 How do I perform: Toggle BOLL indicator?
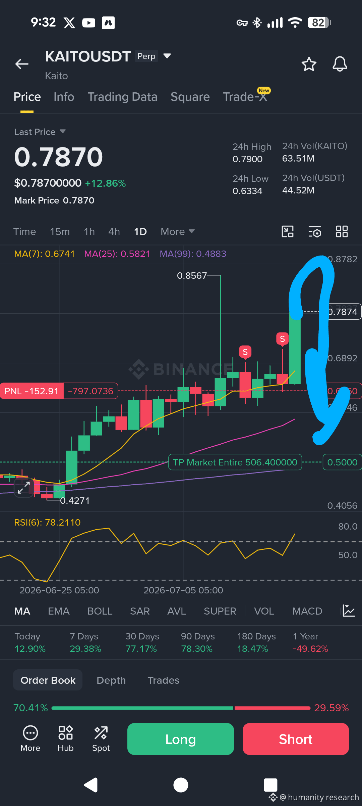pyautogui.click(x=100, y=611)
